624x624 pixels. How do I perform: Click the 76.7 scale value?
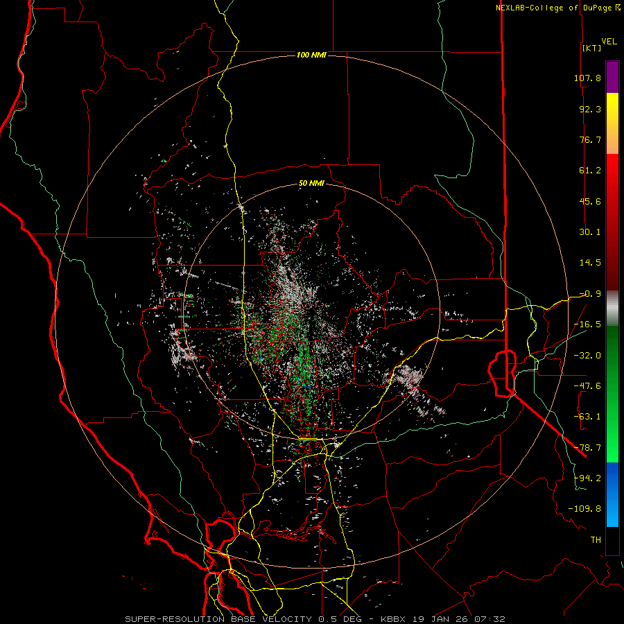590,139
